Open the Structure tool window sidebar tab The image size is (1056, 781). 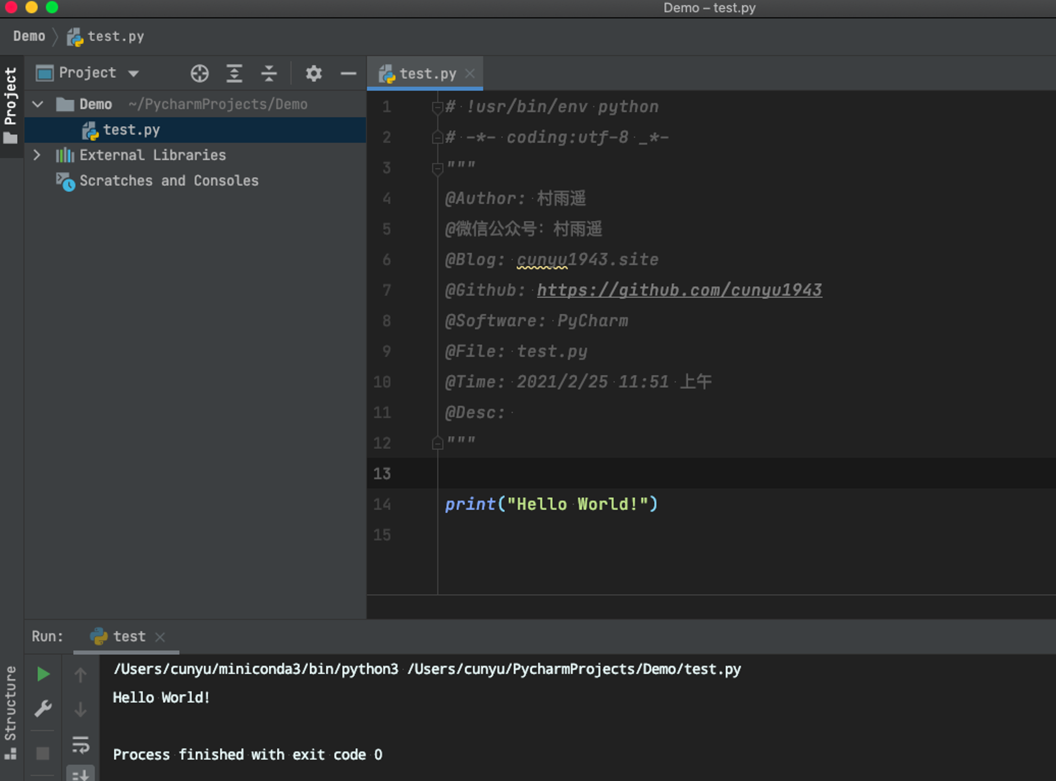click(10, 712)
